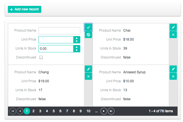Viewport: 183px width, 122px height.
Task: Jump to page 10 in pager
Action: 88,111
